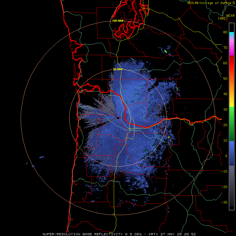This screenshot has width=236, height=236.
Task: Click the 20 value on the dBZ scale
Action: click(225, 125)
